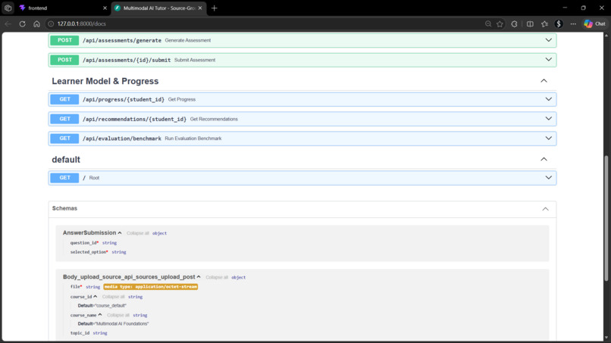
Task: Click Collapse all beside Body_upload_source_api_sources_upload_post
Action: coord(217,277)
